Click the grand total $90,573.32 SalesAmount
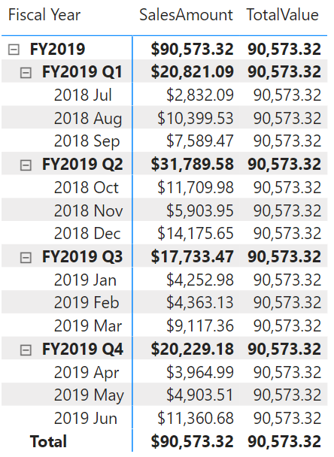334x457 pixels. tap(193, 441)
